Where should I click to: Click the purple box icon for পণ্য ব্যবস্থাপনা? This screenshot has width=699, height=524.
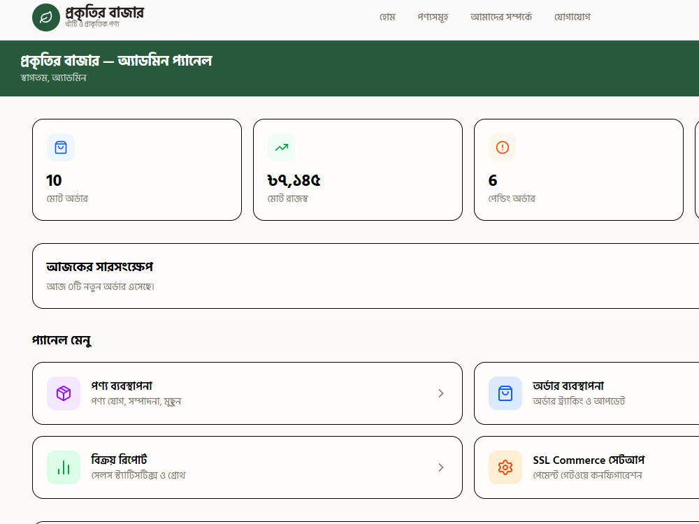[x=64, y=393]
